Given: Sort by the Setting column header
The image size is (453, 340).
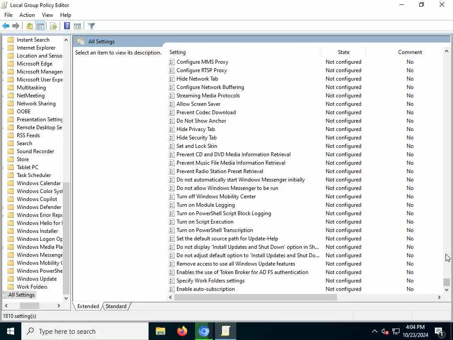Looking at the screenshot, I should tap(244, 52).
